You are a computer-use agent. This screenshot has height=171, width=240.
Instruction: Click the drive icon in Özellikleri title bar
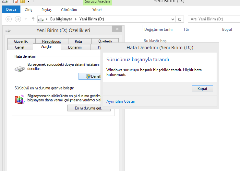pyautogui.click(x=8, y=31)
